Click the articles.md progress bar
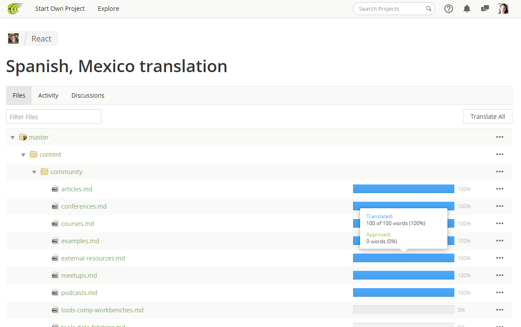Viewport: 521px width, 327px height. [x=404, y=189]
